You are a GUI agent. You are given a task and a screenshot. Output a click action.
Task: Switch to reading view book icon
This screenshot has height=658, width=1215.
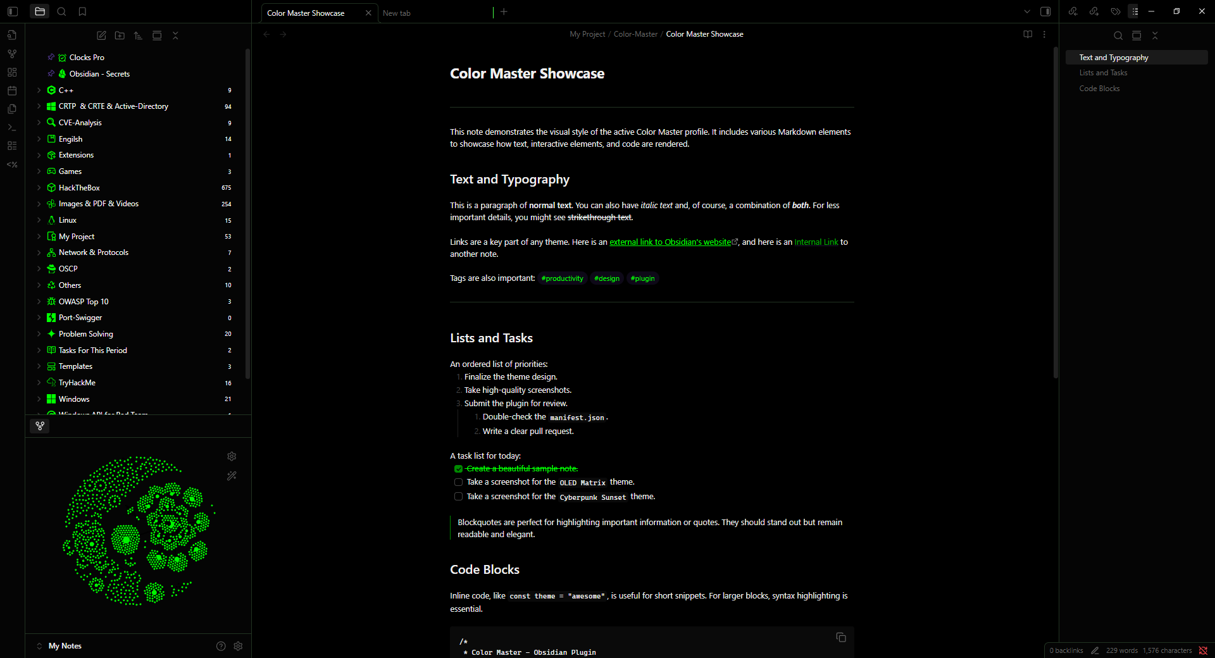[1028, 34]
